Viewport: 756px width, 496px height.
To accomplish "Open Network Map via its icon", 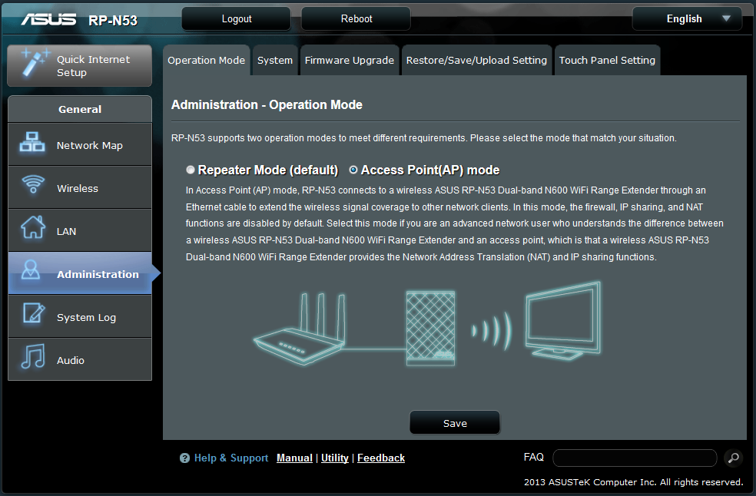I will [x=32, y=144].
